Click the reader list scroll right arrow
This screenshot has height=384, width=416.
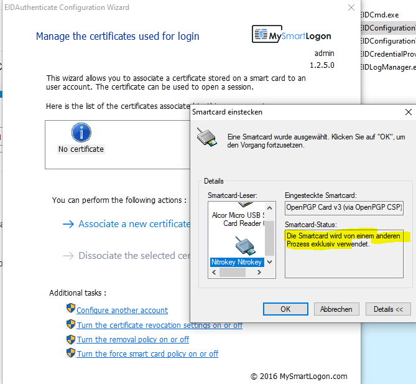(259, 272)
